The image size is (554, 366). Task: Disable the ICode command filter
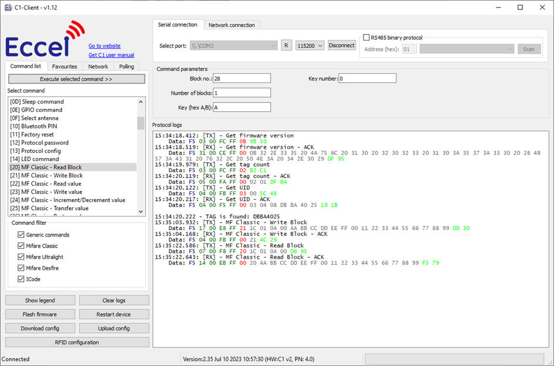[22, 279]
